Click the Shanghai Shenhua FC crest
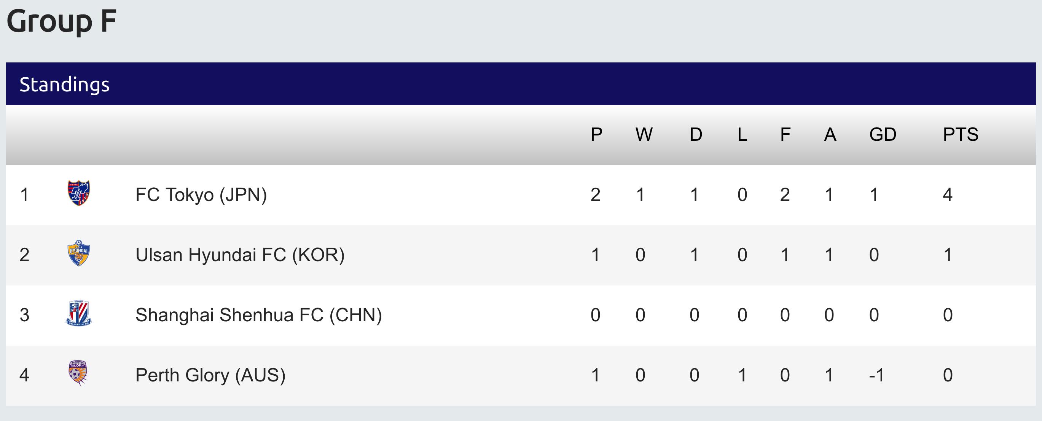 point(78,313)
